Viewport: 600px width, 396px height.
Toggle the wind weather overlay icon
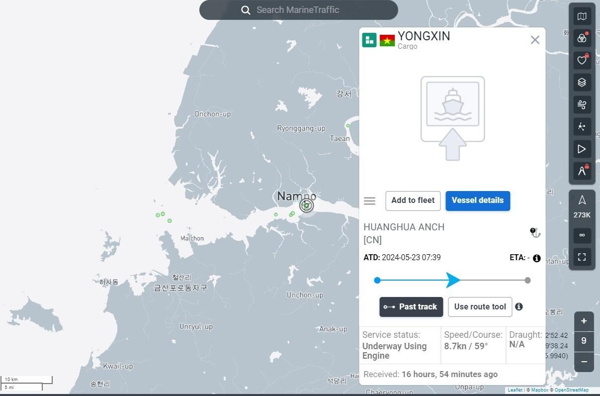click(x=582, y=104)
